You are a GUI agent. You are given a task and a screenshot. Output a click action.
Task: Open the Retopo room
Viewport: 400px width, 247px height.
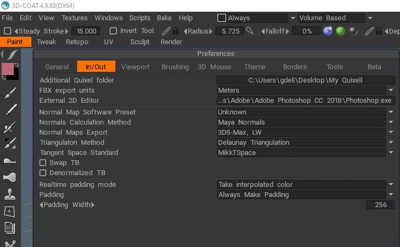coord(77,42)
